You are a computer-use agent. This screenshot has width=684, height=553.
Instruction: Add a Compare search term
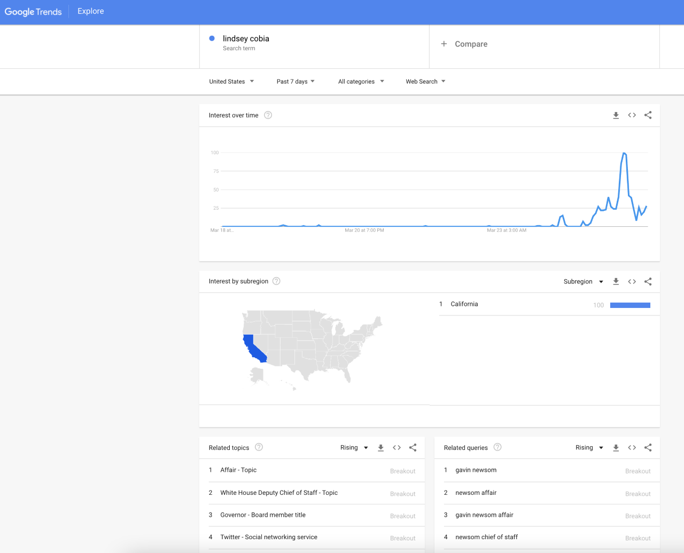pos(464,44)
